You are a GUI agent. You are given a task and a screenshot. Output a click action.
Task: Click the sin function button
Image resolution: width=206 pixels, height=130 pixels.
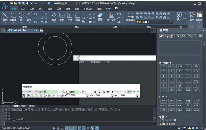[x=163, y=101]
